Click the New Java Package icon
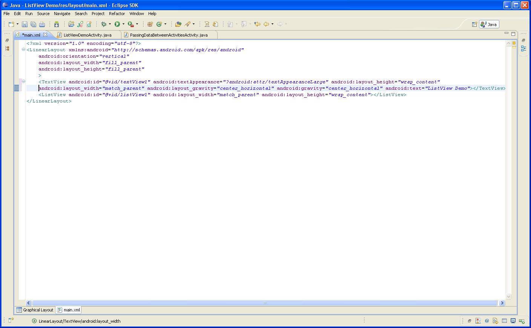Viewport: 531px width, 328px height. [150, 24]
